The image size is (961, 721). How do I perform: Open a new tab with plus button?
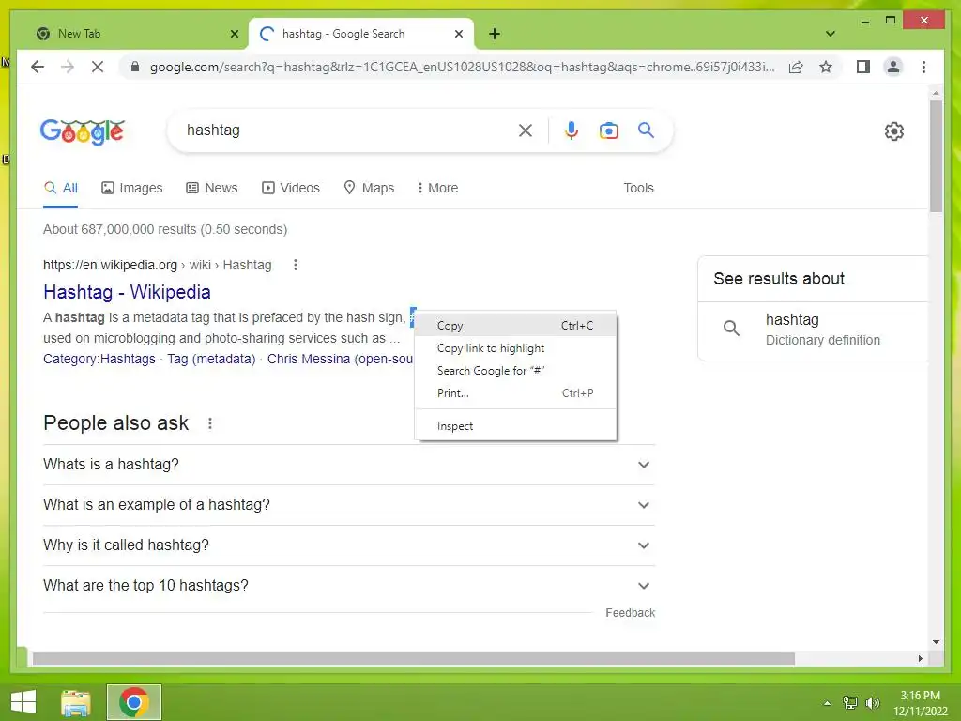point(495,34)
